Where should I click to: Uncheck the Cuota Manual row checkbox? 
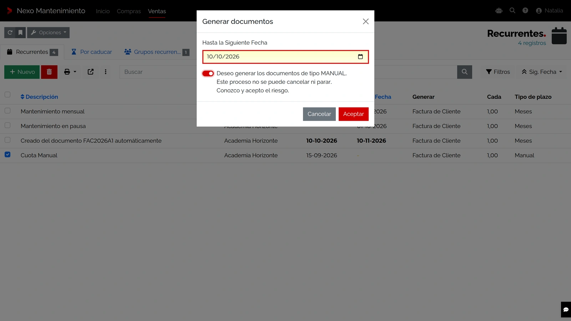click(7, 154)
